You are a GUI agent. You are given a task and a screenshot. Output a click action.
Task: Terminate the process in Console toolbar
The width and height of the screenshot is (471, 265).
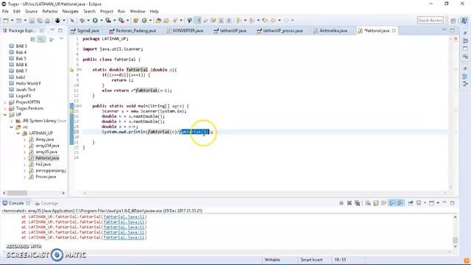point(341,203)
